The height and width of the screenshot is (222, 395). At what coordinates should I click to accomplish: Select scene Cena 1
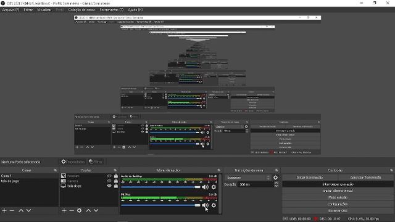[29, 176]
